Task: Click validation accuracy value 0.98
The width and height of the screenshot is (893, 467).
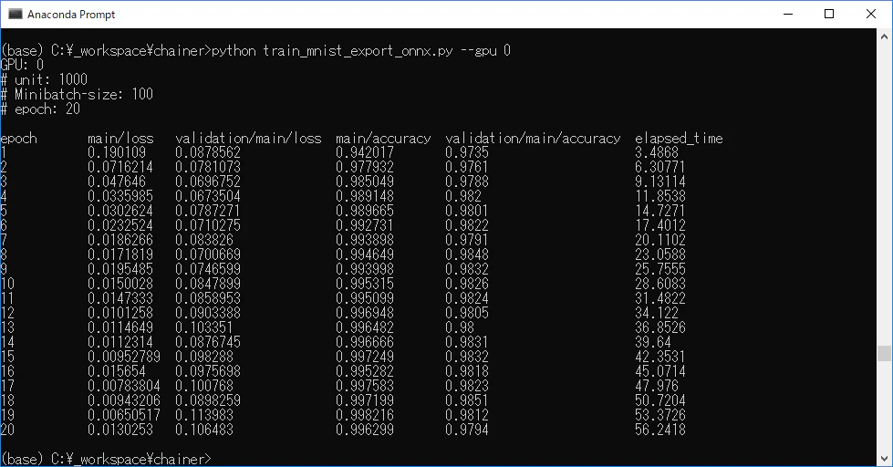Action: pos(460,327)
